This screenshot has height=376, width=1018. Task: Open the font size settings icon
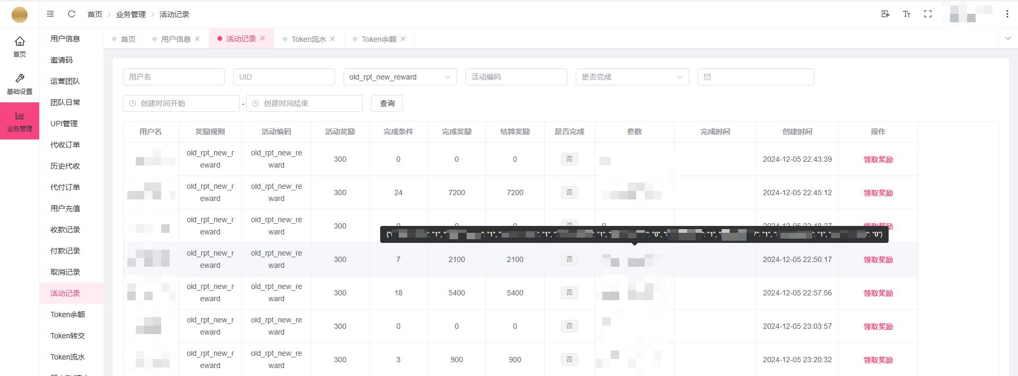click(x=907, y=14)
